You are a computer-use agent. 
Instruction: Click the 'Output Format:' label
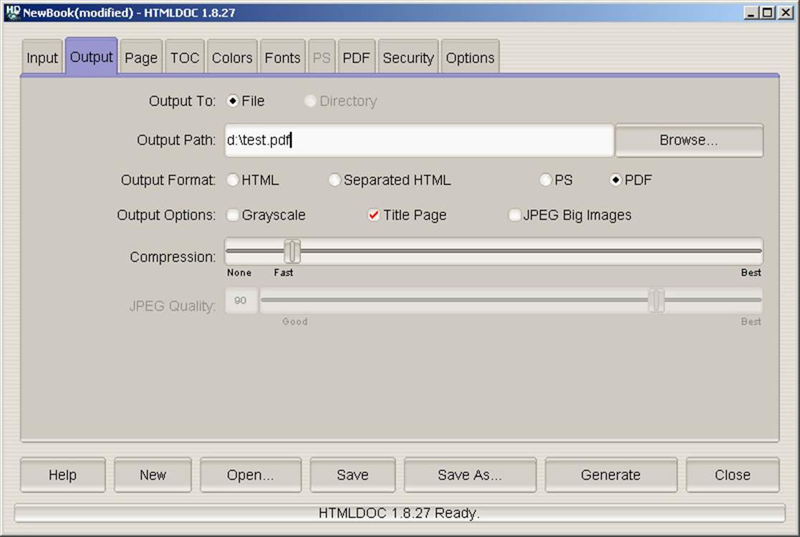pos(168,180)
